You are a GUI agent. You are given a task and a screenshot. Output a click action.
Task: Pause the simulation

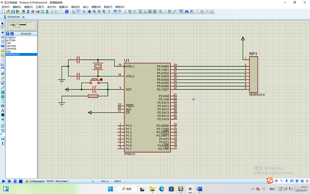click(x=15, y=181)
